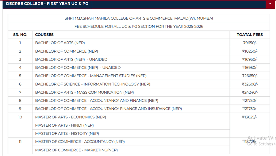Select Accountancy Finance and Insurance course row
Viewport: 276px width, 156px height.
coord(108,109)
